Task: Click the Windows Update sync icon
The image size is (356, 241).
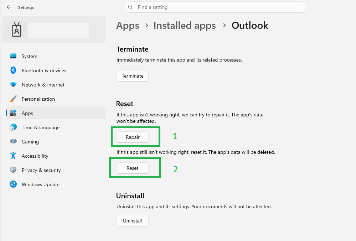Action: pos(13,184)
